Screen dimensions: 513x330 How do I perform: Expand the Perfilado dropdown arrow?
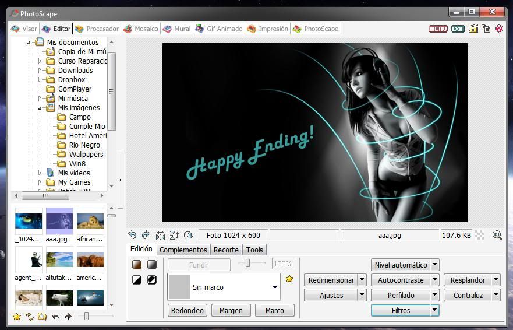click(x=434, y=295)
